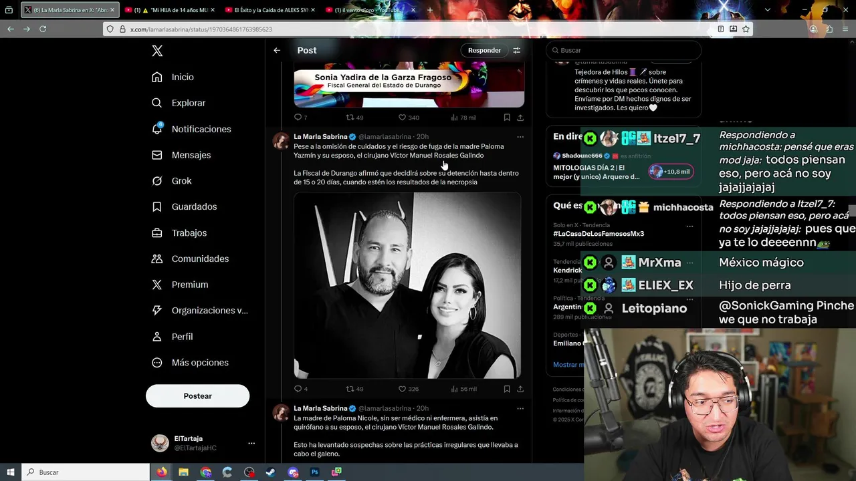Open a new browser tab
This screenshot has width=856, height=481.
[x=429, y=10]
